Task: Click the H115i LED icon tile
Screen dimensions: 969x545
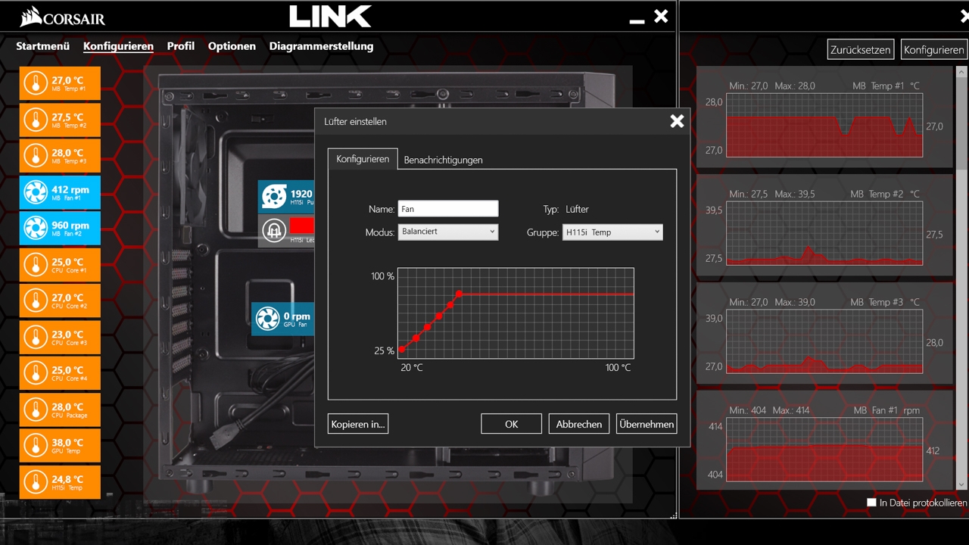Action: click(x=273, y=230)
